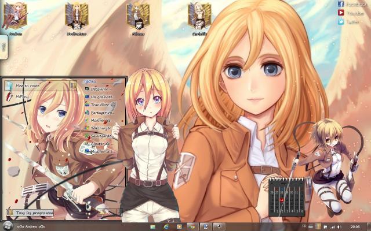Expand Tous les programmes list
The width and height of the screenshot is (371, 231).
coord(32,213)
